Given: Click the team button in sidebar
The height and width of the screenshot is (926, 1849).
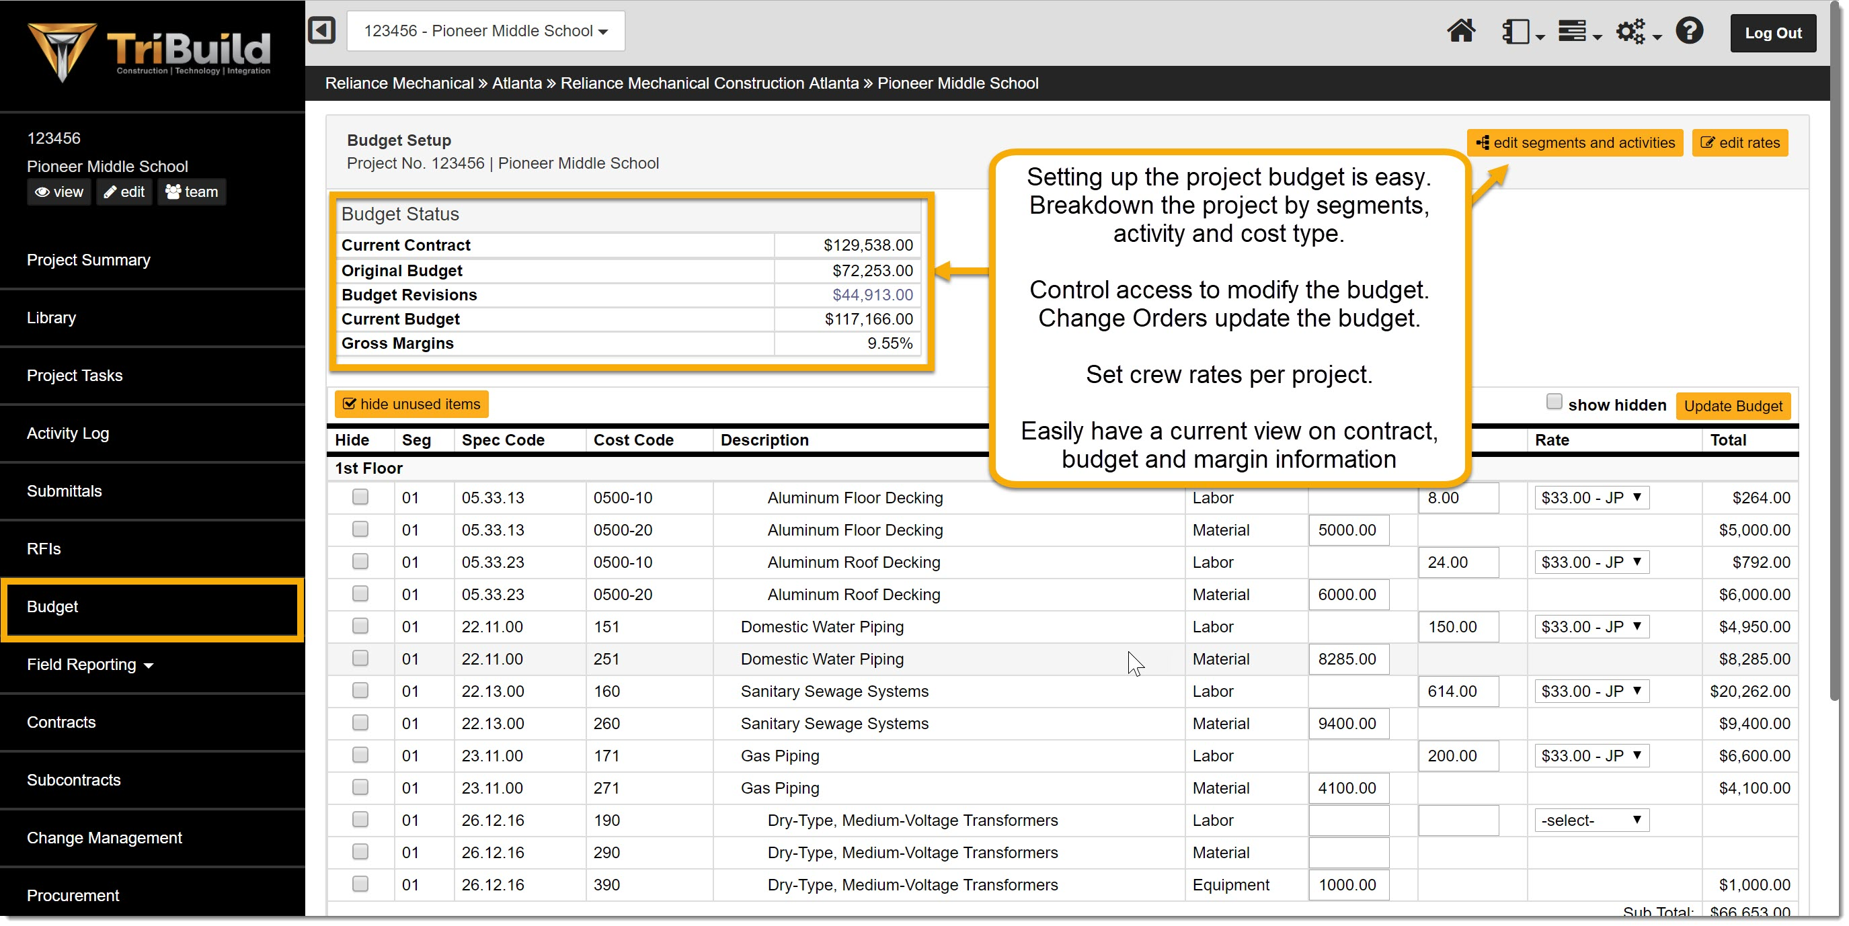Looking at the screenshot, I should tap(192, 192).
